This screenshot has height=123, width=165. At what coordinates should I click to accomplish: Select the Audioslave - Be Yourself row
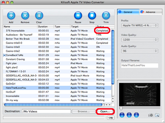[x=57, y=35]
